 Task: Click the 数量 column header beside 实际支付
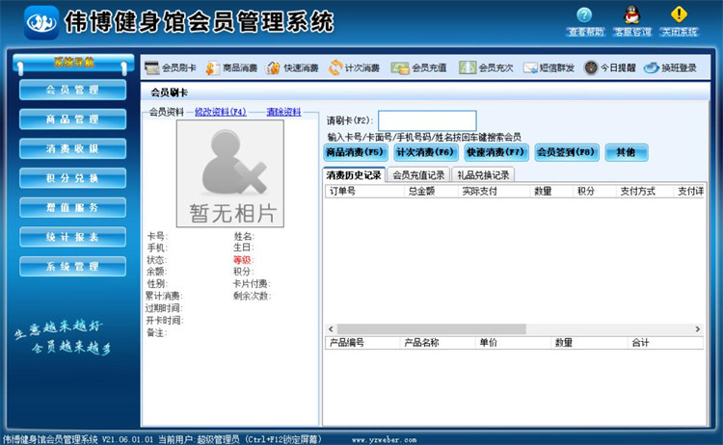551,191
